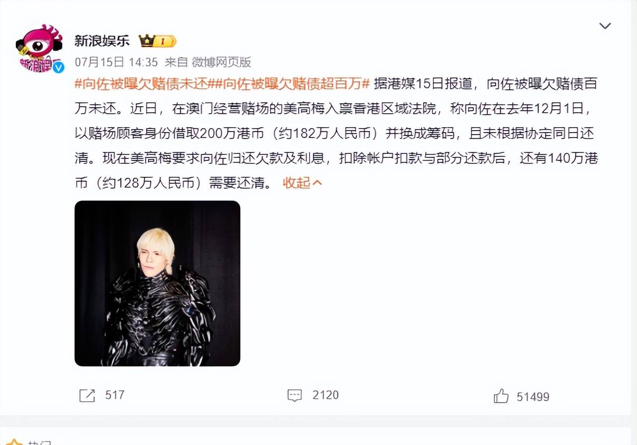Open comments via the speech bubble icon
Viewport: 637px width, 445px height.
(295, 395)
